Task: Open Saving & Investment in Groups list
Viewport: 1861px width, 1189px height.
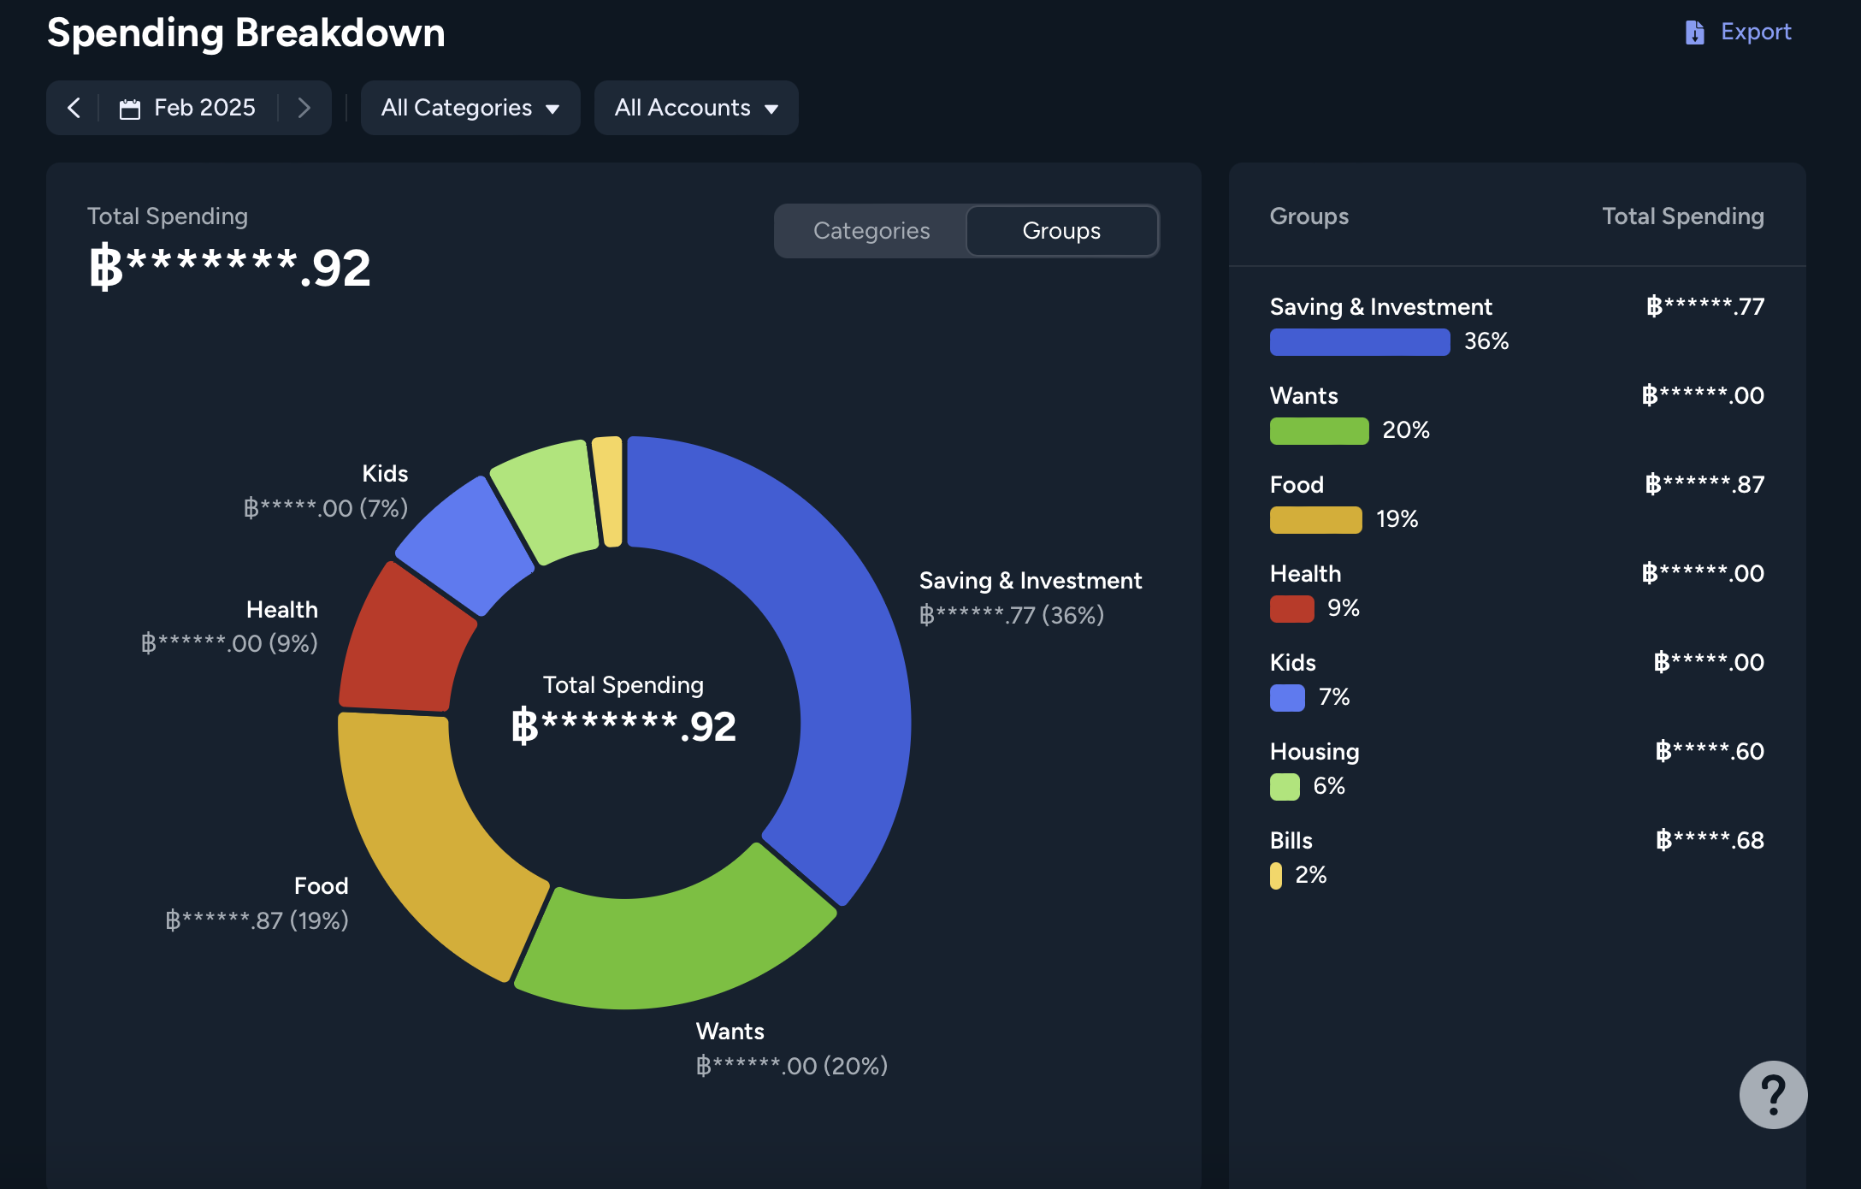Action: (x=1517, y=325)
